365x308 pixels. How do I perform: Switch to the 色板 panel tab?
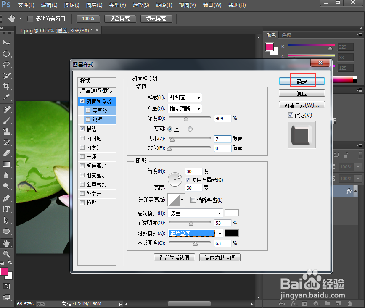pos(286,35)
